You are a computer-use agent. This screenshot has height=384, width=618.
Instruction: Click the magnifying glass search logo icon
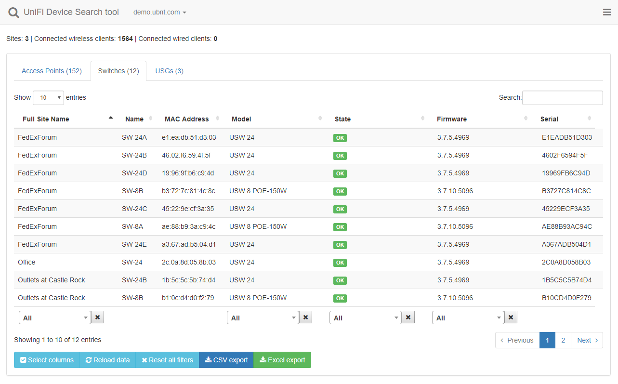[14, 13]
